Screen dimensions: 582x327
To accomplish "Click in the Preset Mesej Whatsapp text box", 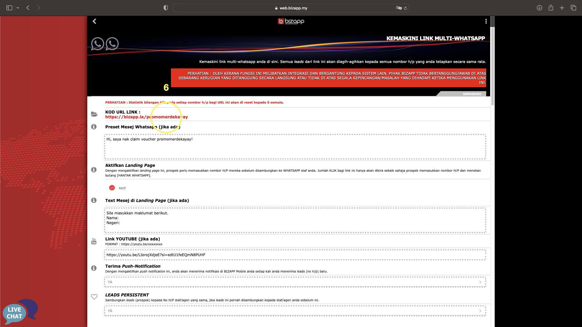I will point(295,147).
